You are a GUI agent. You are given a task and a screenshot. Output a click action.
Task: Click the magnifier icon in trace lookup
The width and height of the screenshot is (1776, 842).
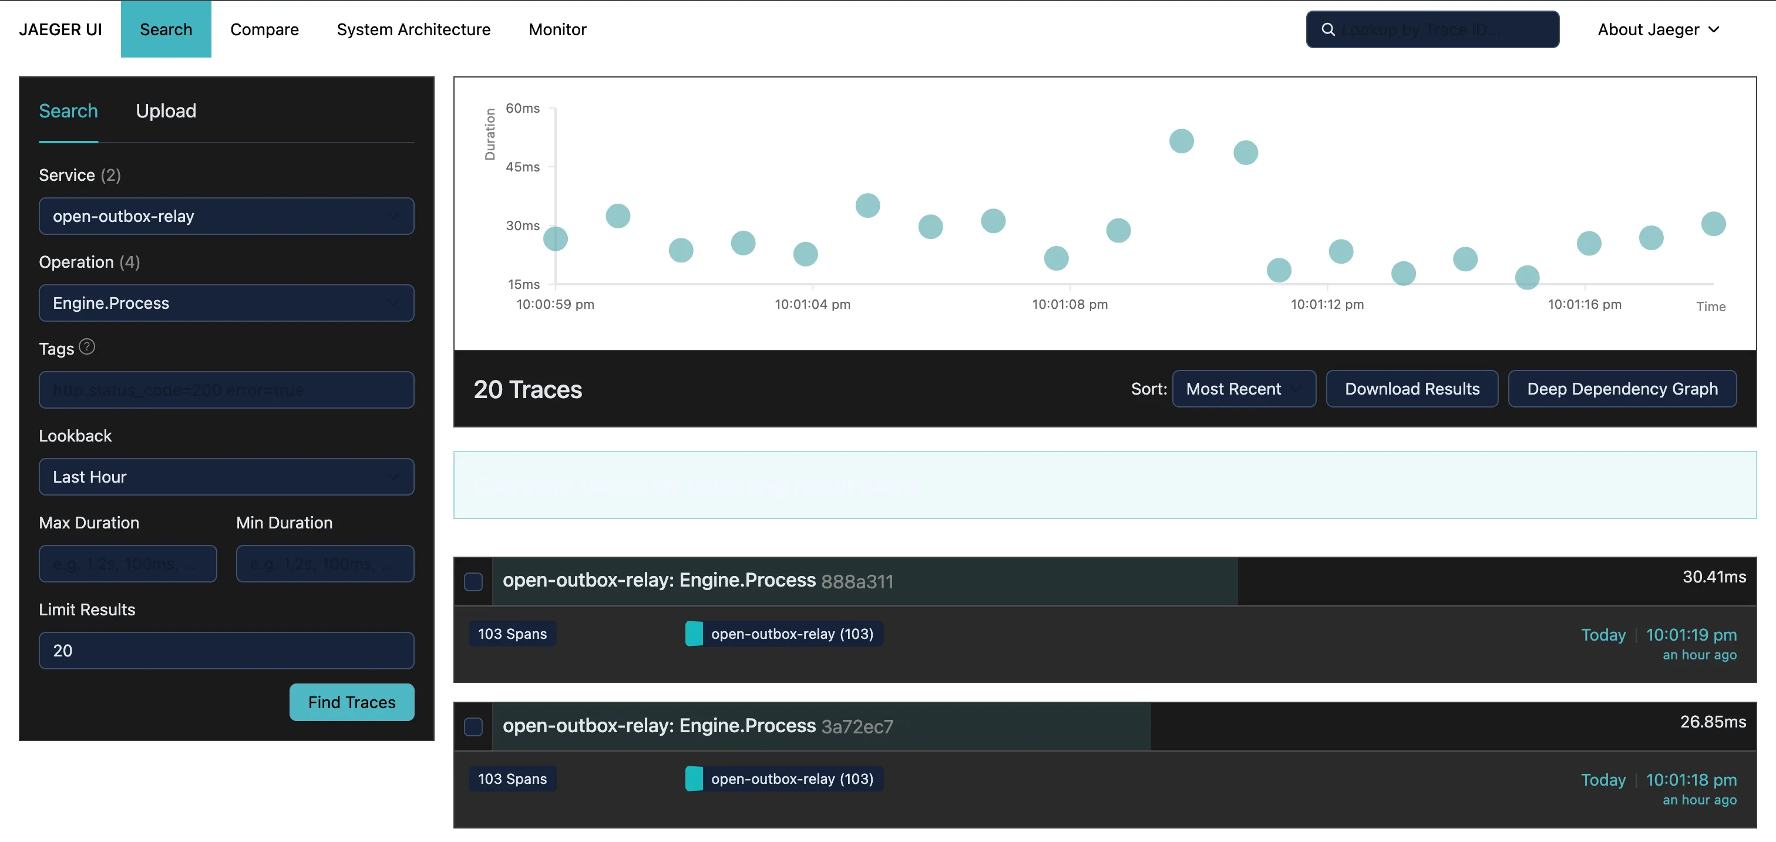coord(1328,29)
